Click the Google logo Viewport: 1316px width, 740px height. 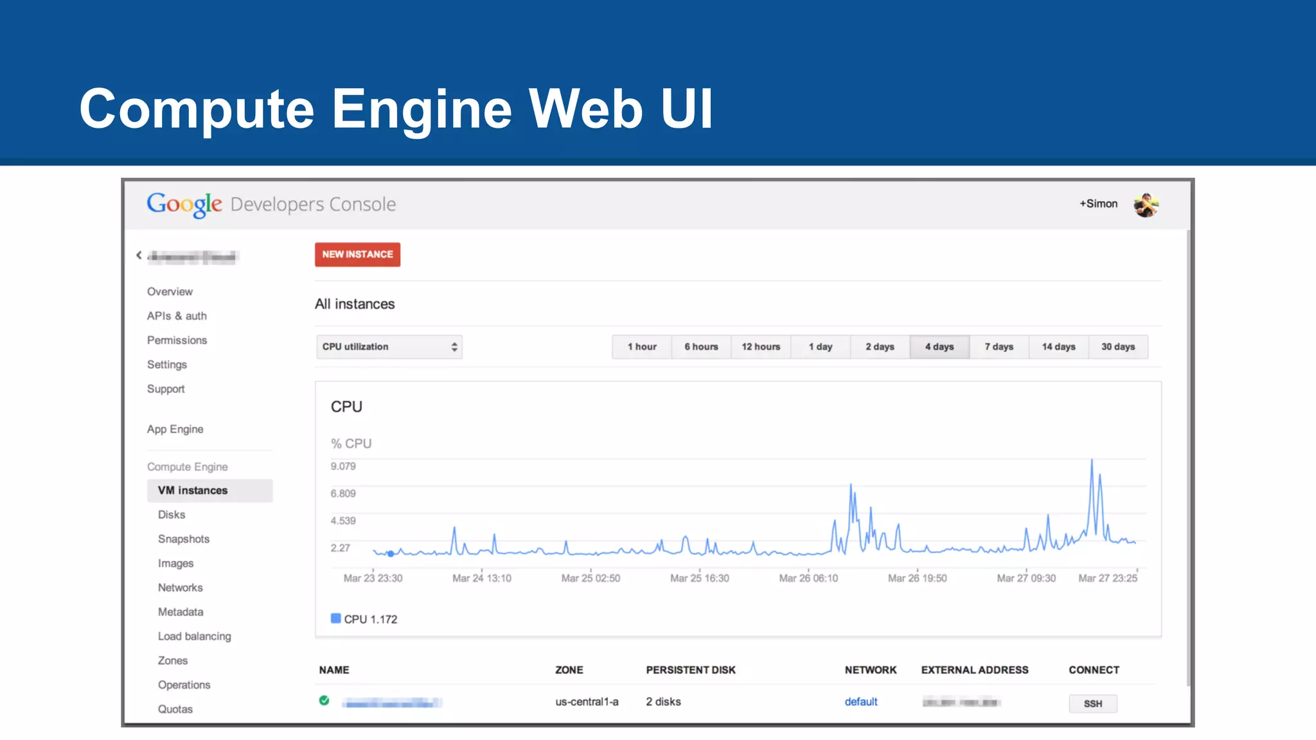(x=184, y=205)
